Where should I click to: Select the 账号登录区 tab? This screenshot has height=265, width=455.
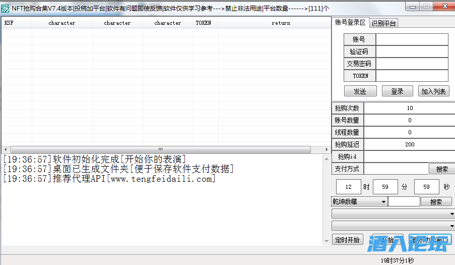[350, 23]
